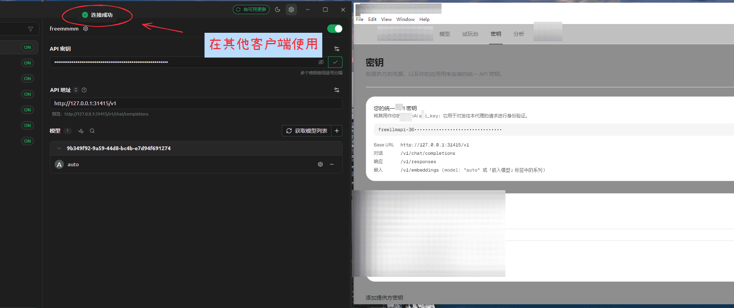Viewport: 734px width, 308px height.
Task: Open File menu in right window
Action: [360, 19]
